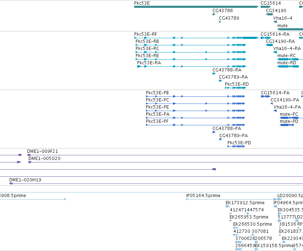Select transcript mute-RD

pos(287,63)
